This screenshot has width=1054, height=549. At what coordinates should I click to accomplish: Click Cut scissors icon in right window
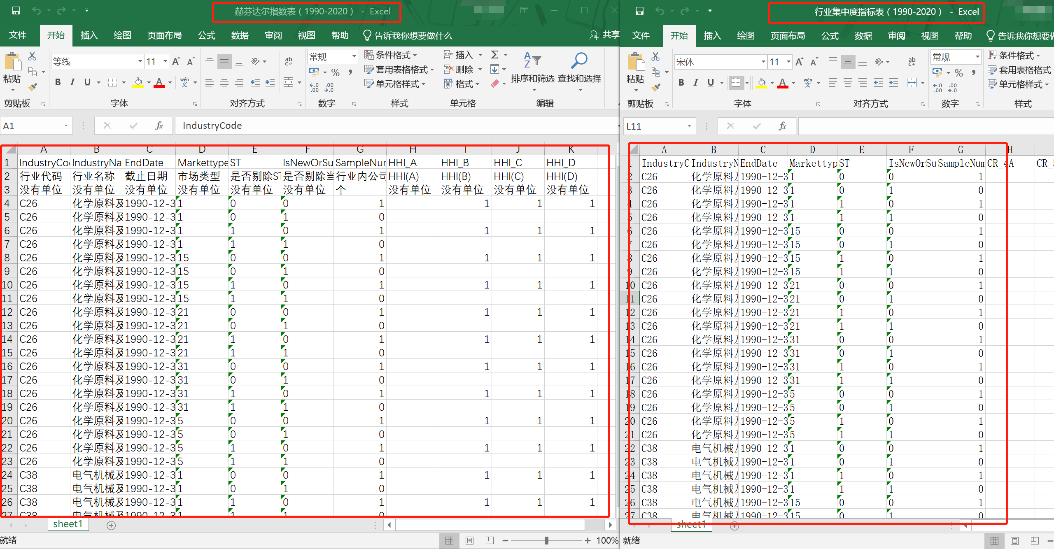(x=655, y=57)
